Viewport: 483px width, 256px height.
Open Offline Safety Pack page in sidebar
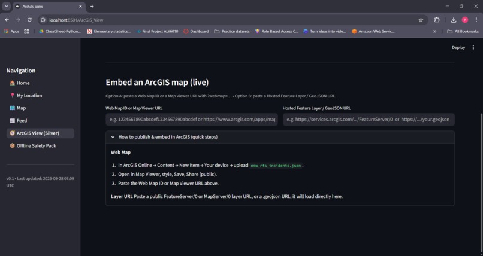tap(40, 146)
